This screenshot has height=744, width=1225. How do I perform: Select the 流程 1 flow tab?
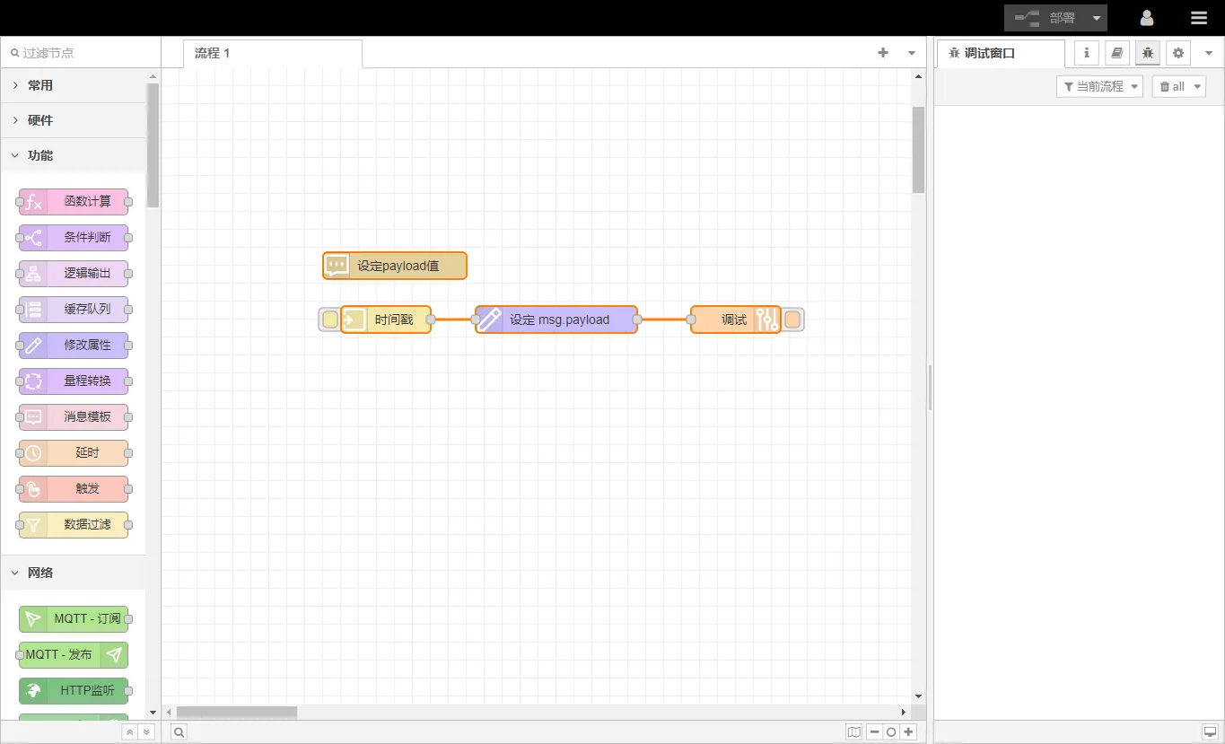pyautogui.click(x=213, y=53)
